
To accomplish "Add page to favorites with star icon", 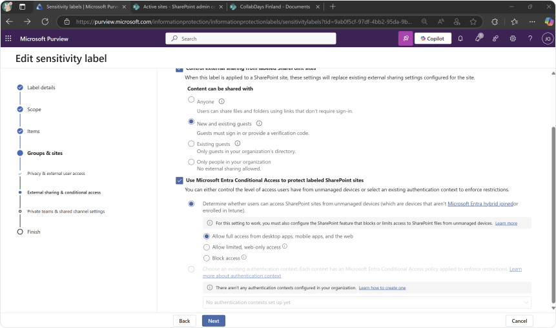I will coord(473,22).
